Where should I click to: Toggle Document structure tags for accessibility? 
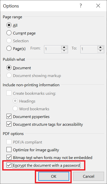coord(9,124)
